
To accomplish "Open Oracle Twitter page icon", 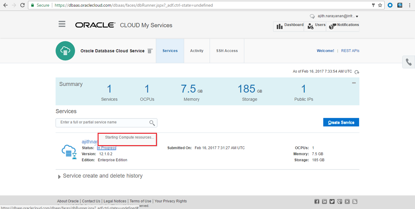I will click(x=332, y=201).
